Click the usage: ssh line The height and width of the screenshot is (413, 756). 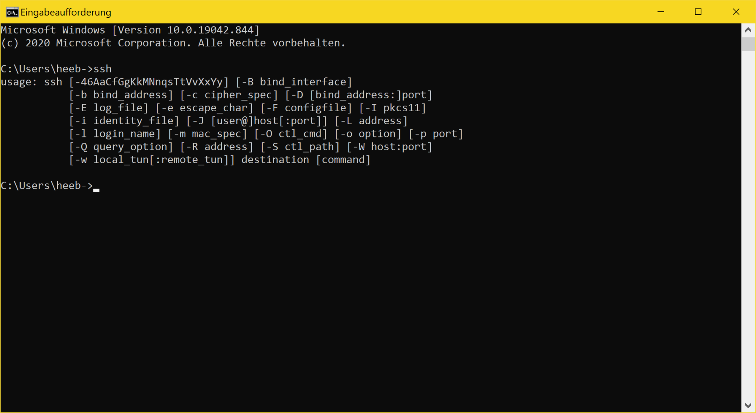(176, 81)
